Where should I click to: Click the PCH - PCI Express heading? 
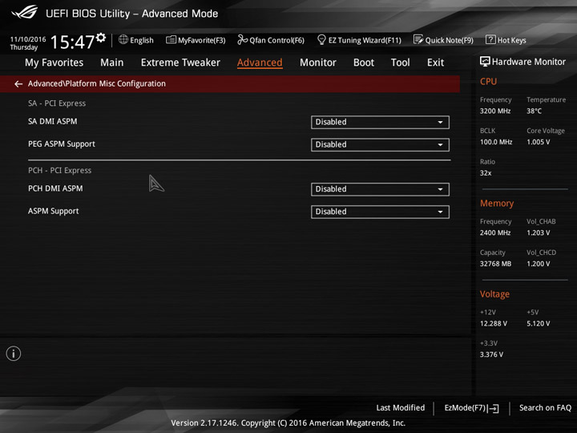(59, 171)
